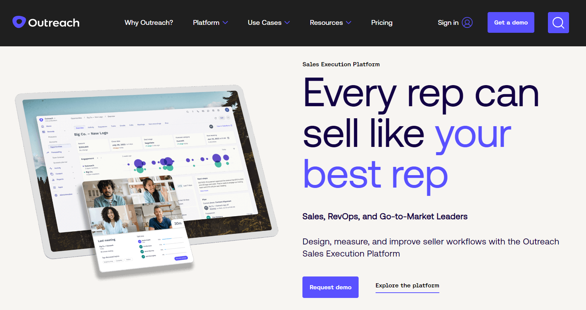Image resolution: width=586 pixels, height=310 pixels.
Task: Click the Outreach logo
Action: [46, 22]
